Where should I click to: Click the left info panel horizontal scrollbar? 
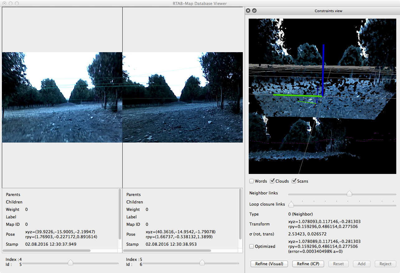(x=47, y=250)
